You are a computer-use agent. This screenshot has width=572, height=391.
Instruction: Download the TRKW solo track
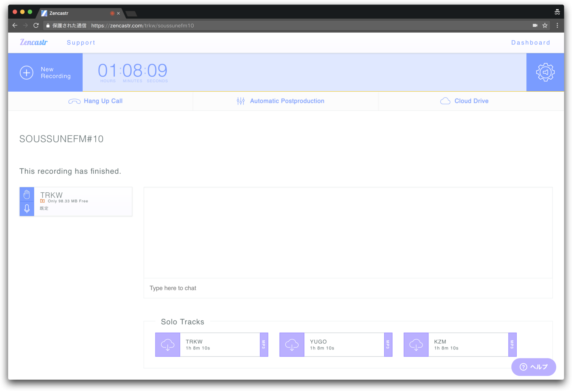click(x=167, y=345)
